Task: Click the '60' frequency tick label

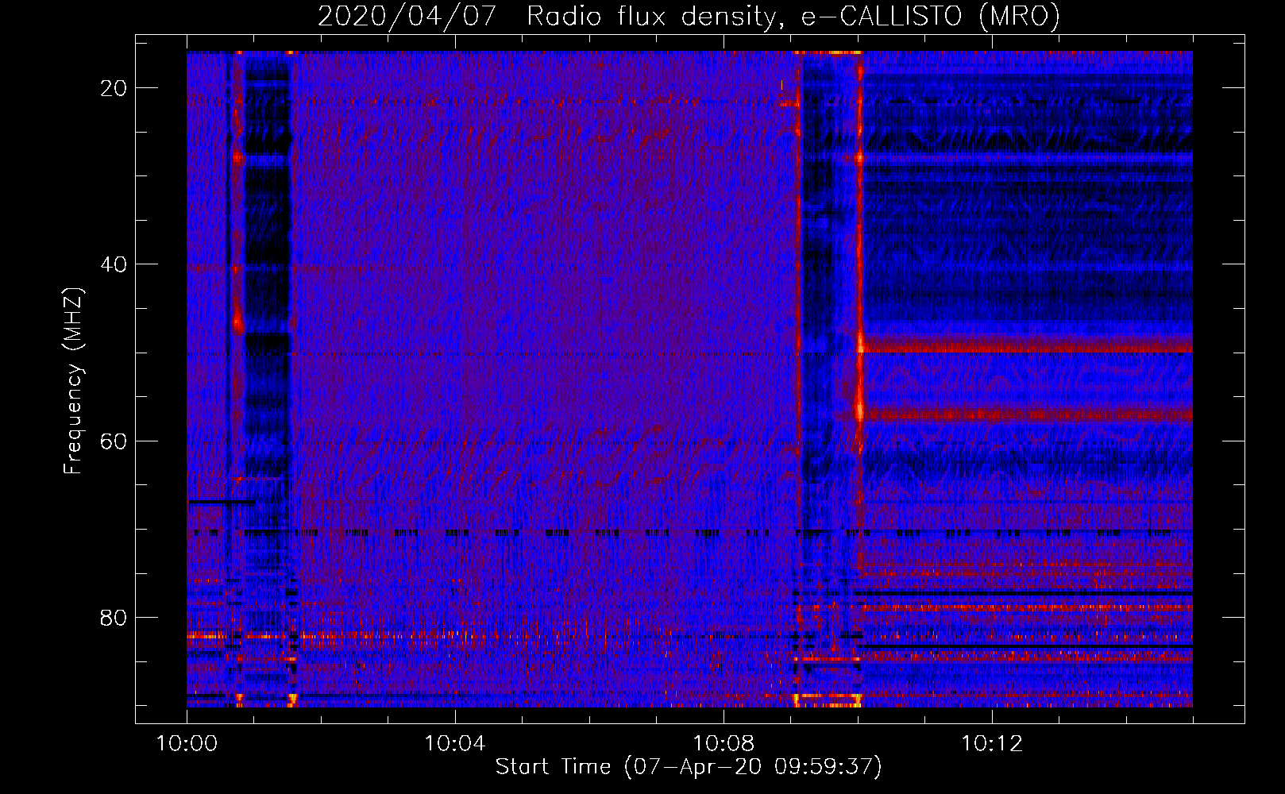Action: coord(114,441)
